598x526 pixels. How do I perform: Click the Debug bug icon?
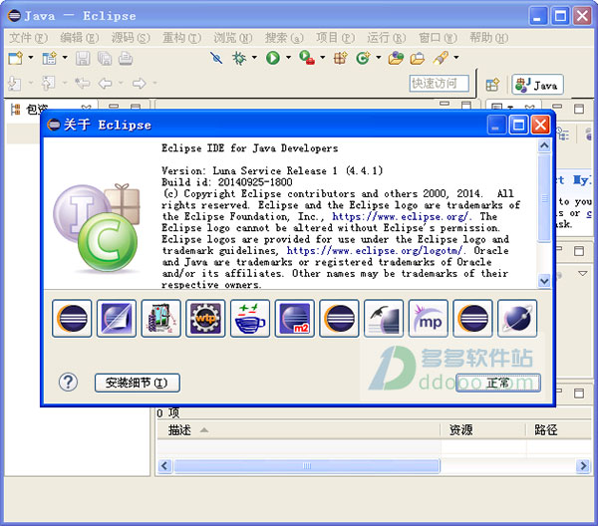pos(239,59)
